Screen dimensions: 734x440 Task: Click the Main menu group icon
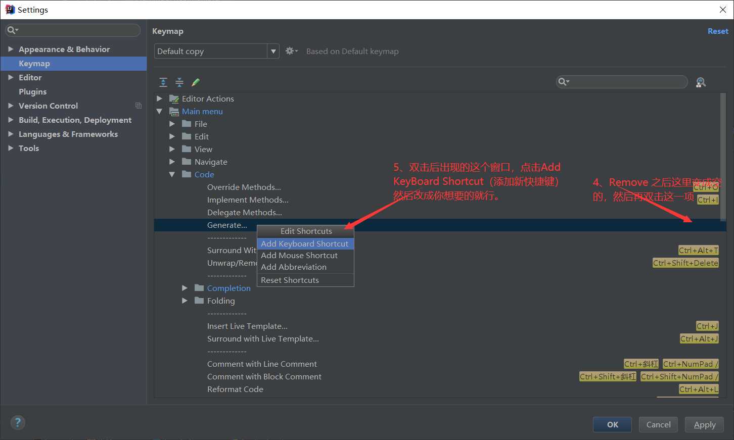[174, 111]
